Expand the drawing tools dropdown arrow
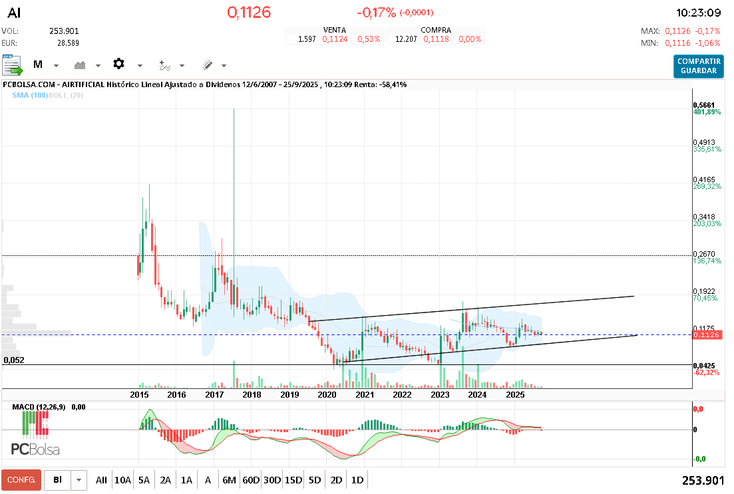This screenshot has height=494, width=734. pos(224,66)
